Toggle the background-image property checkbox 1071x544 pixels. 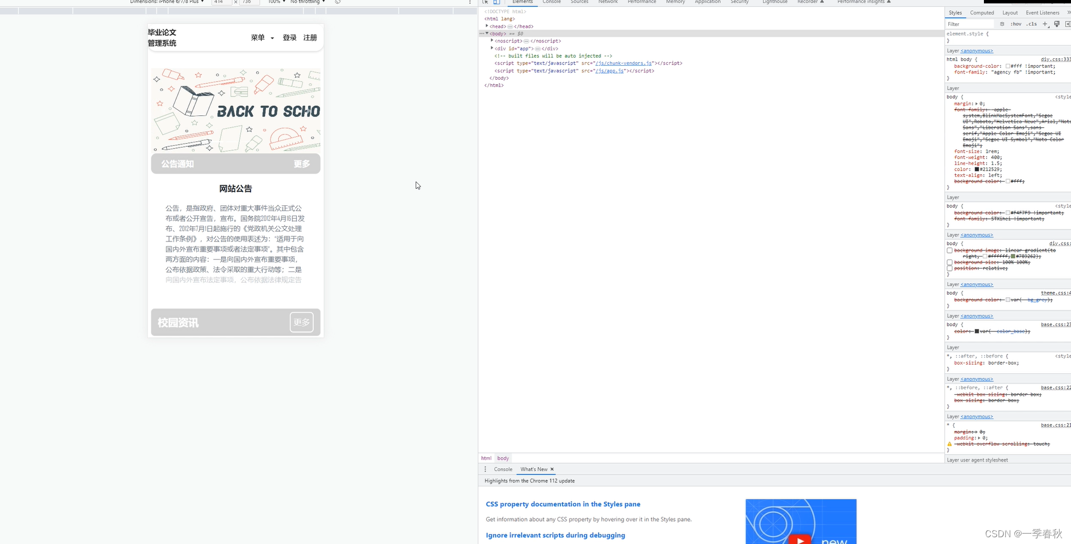coord(949,251)
